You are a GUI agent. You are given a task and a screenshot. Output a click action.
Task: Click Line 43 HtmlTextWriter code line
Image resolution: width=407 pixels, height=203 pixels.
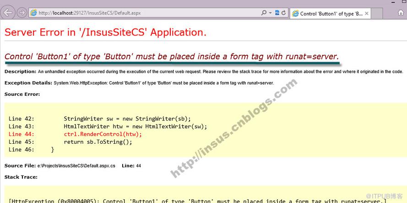(x=108, y=126)
